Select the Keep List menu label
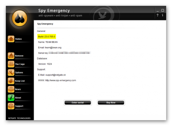The image size is (172, 126). click(20, 81)
